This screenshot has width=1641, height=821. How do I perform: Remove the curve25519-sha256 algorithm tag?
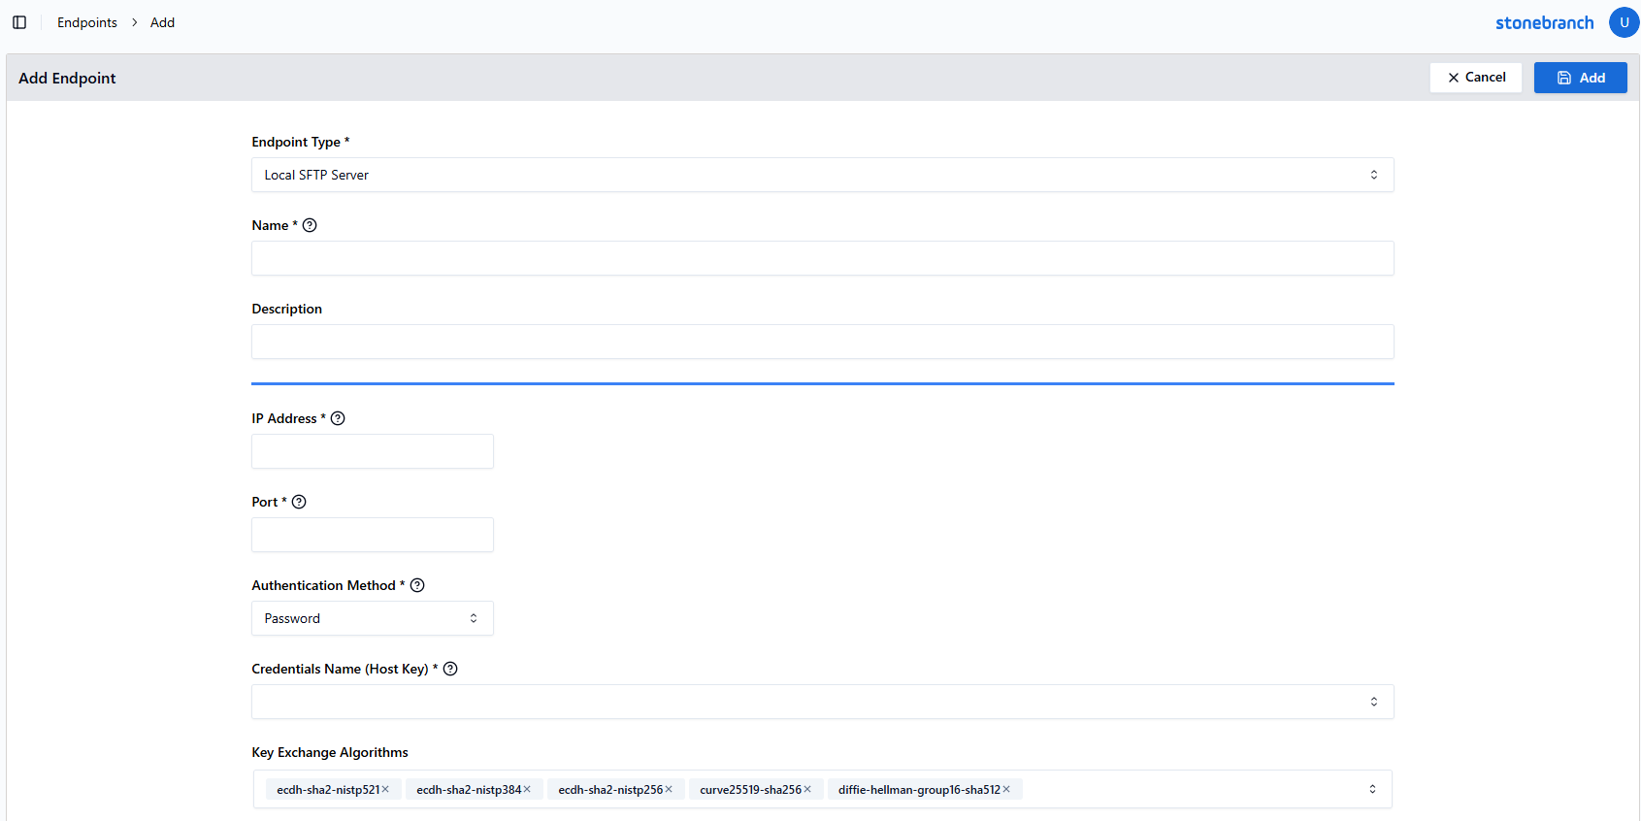(807, 790)
